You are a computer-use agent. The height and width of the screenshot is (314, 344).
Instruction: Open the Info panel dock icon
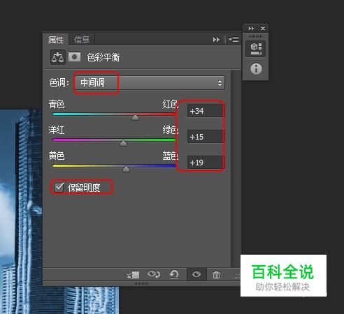[256, 69]
